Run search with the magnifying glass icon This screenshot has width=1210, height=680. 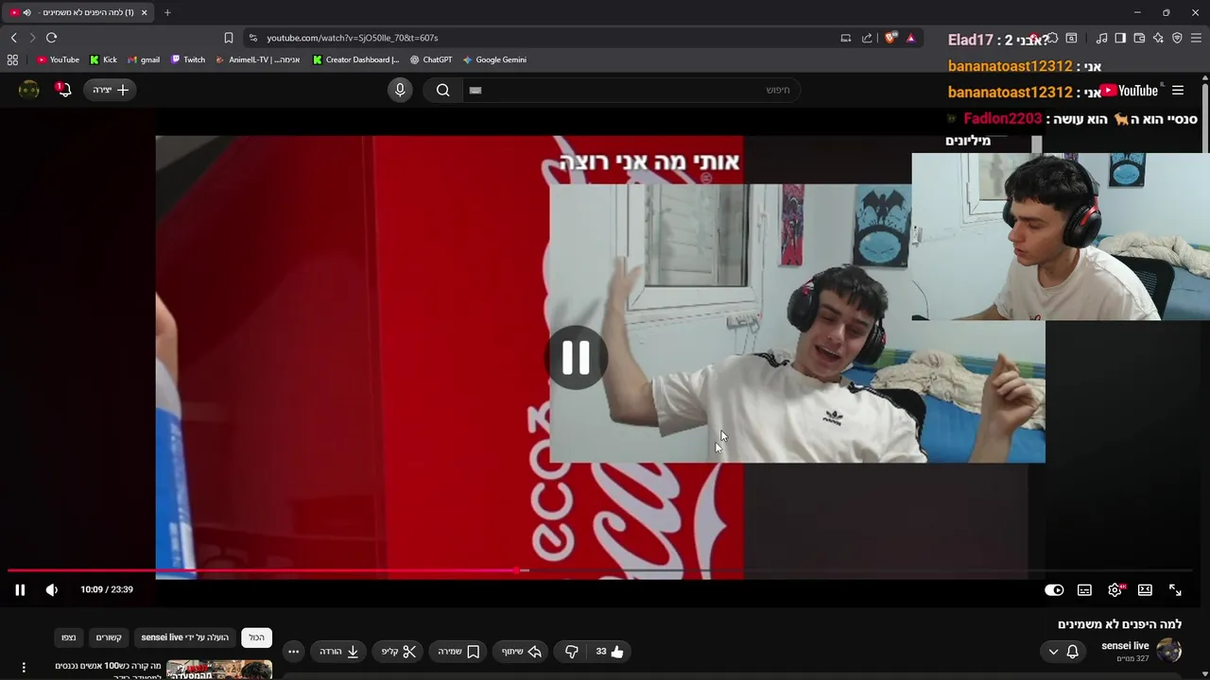tap(442, 90)
